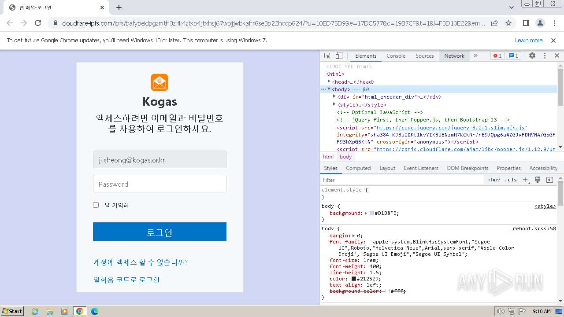564x317 pixels.
Task: Open the Chrome profile avatar menu
Action: [x=540, y=23]
